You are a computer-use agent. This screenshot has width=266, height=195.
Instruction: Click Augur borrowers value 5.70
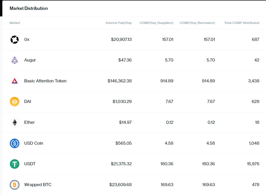(x=211, y=60)
